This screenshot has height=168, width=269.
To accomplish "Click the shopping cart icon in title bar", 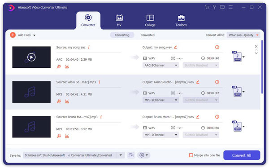I will (x=207, y=7).
